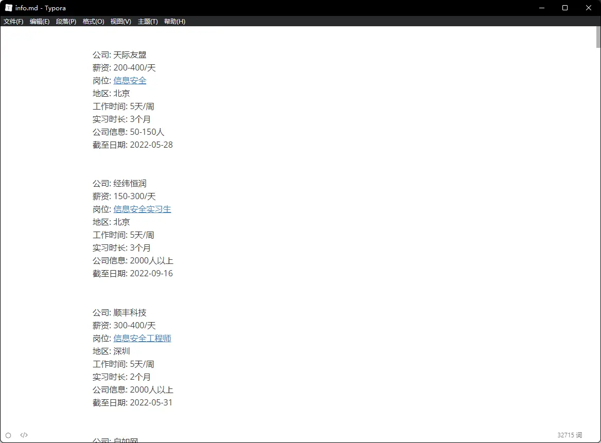
Task: Click the line 地区: 深圳
Action: (x=111, y=351)
